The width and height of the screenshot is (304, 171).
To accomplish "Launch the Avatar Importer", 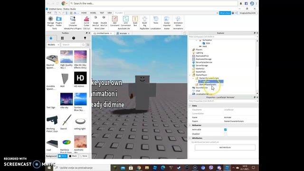I will tap(167, 21).
